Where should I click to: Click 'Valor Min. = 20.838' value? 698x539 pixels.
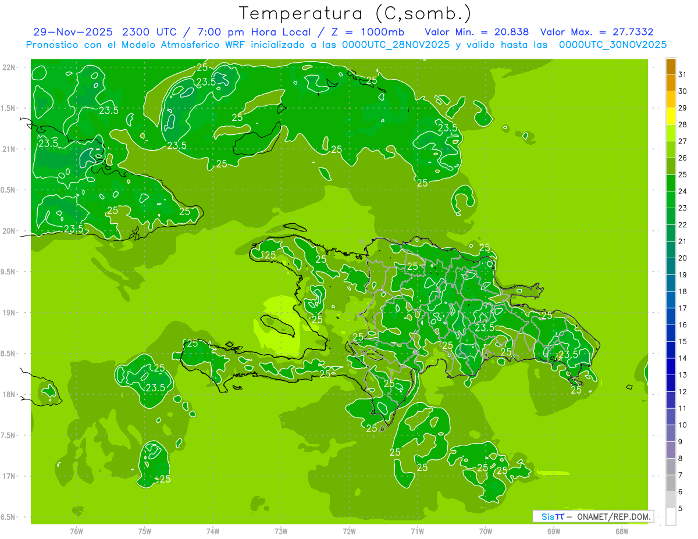477,32
